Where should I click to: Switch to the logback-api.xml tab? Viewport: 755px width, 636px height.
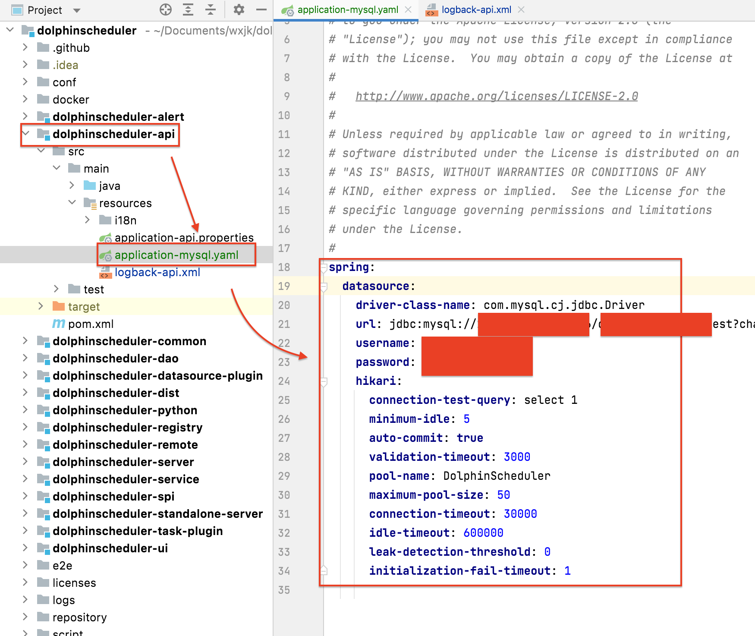476,9
